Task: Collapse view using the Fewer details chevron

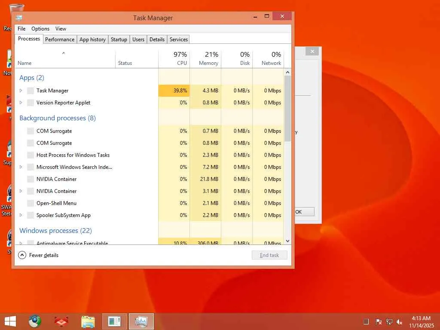Action: coord(22,255)
